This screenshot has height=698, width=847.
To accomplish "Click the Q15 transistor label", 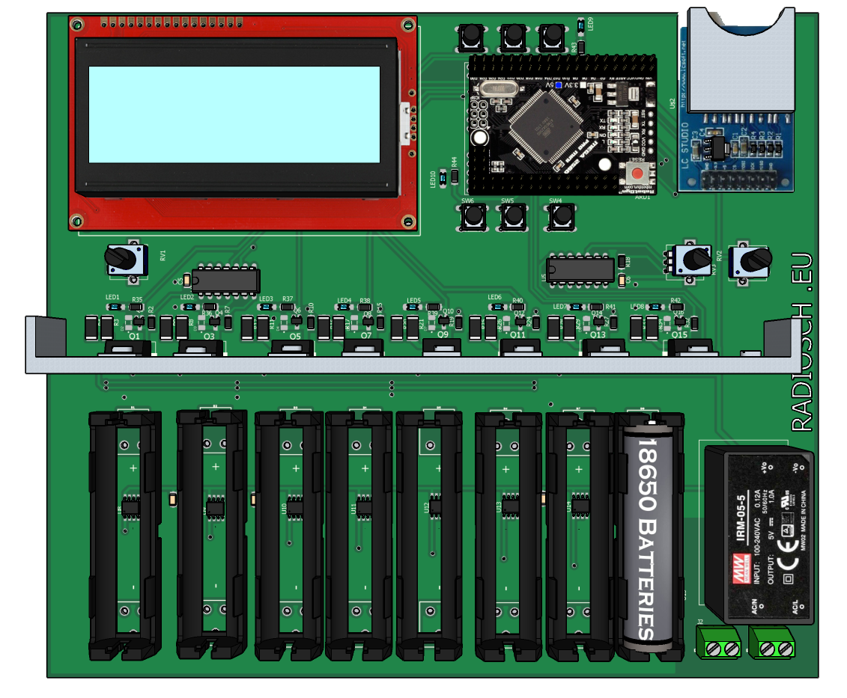I will coord(678,336).
